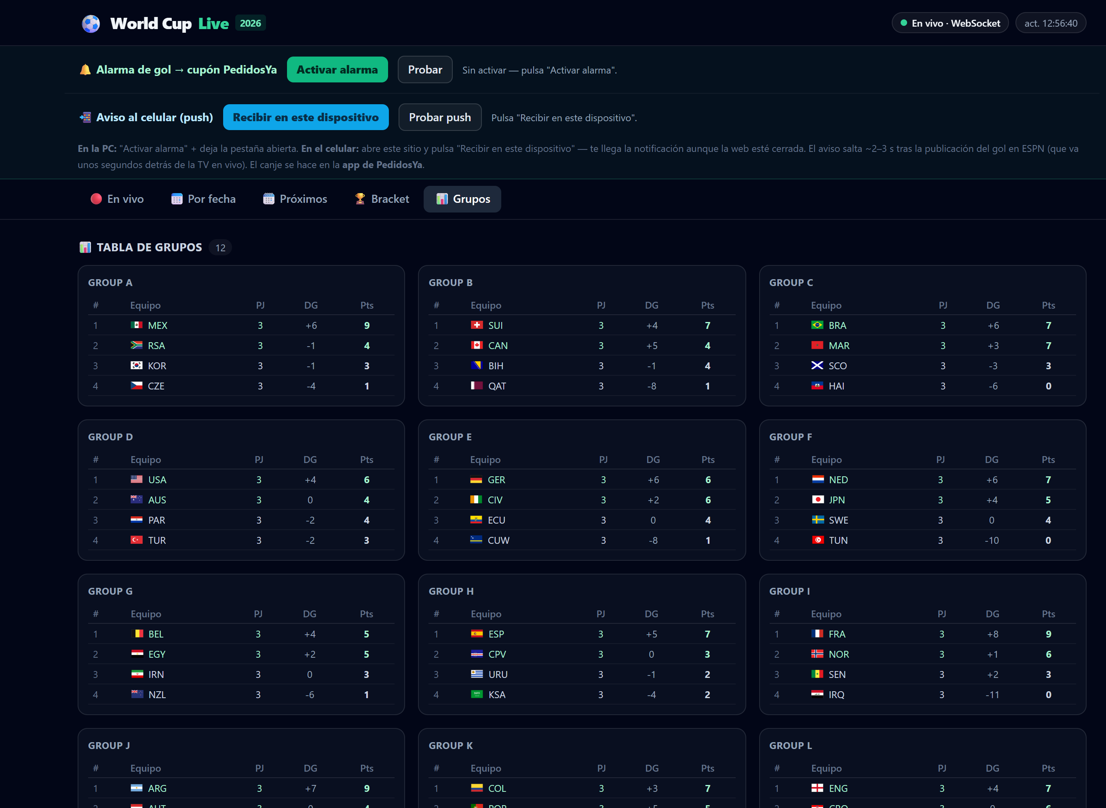The image size is (1106, 808).
Task: Click the TUN team name in Group F
Action: pyautogui.click(x=838, y=541)
